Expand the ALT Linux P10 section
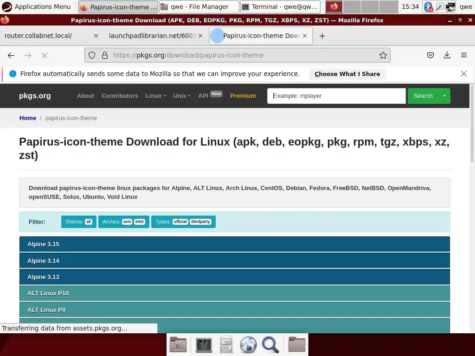 pos(234,293)
